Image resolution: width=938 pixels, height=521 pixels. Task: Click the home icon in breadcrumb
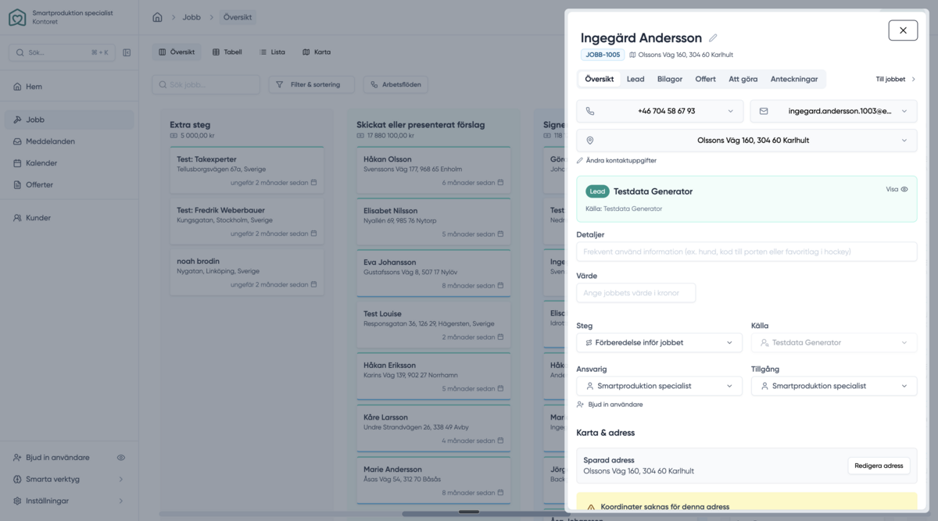(157, 17)
